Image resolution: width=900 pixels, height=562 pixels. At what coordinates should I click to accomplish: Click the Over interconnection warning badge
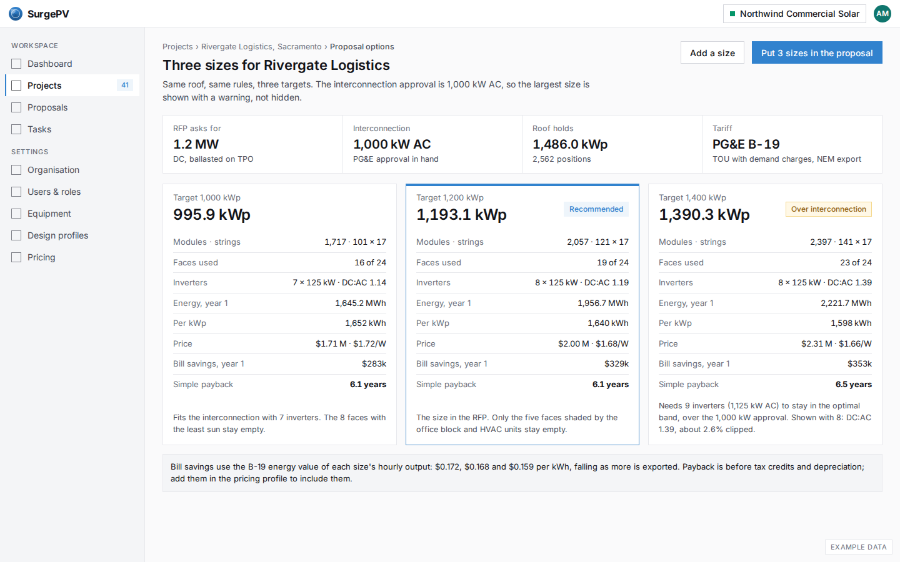point(829,209)
